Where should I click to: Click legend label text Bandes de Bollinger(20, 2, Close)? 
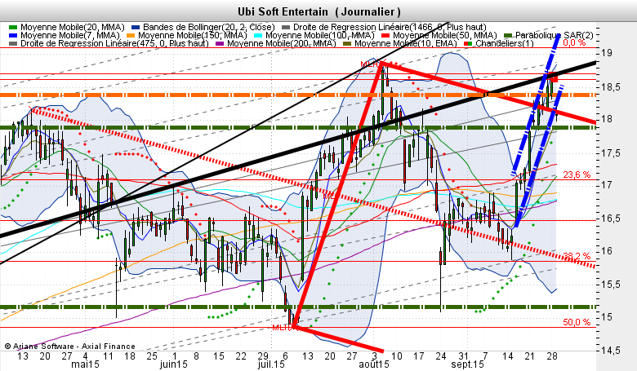coord(209,27)
